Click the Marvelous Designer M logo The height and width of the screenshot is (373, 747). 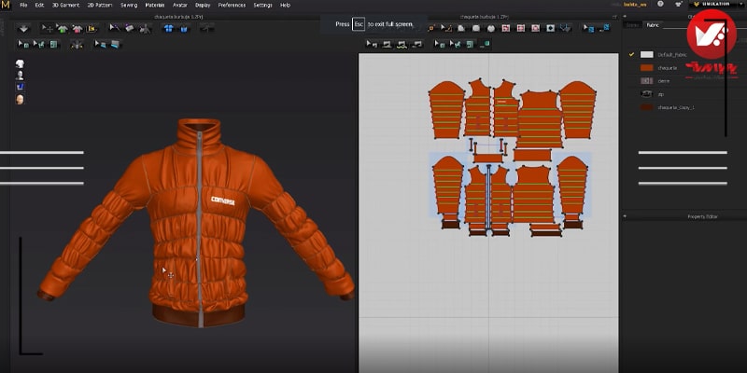pos(6,5)
